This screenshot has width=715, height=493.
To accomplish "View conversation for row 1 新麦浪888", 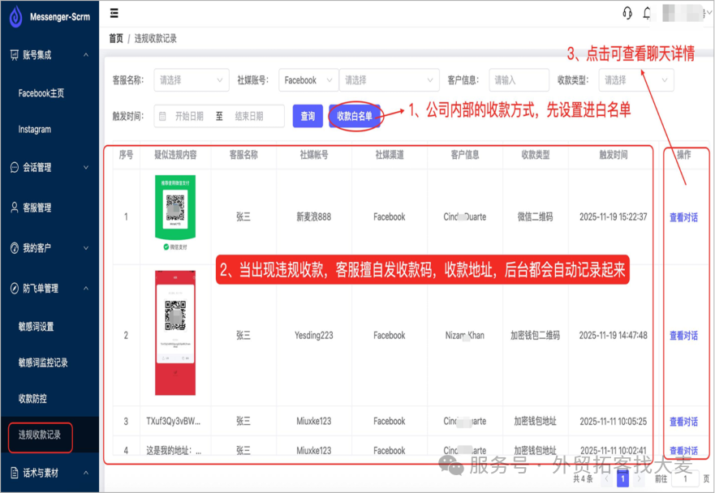I will coord(683,217).
